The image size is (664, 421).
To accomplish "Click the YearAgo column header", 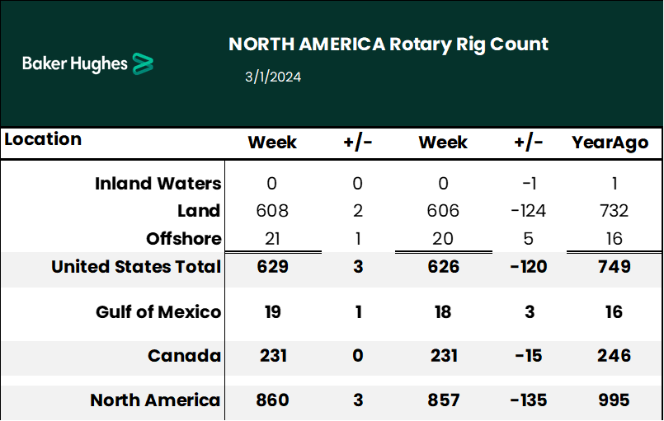I will (x=610, y=143).
